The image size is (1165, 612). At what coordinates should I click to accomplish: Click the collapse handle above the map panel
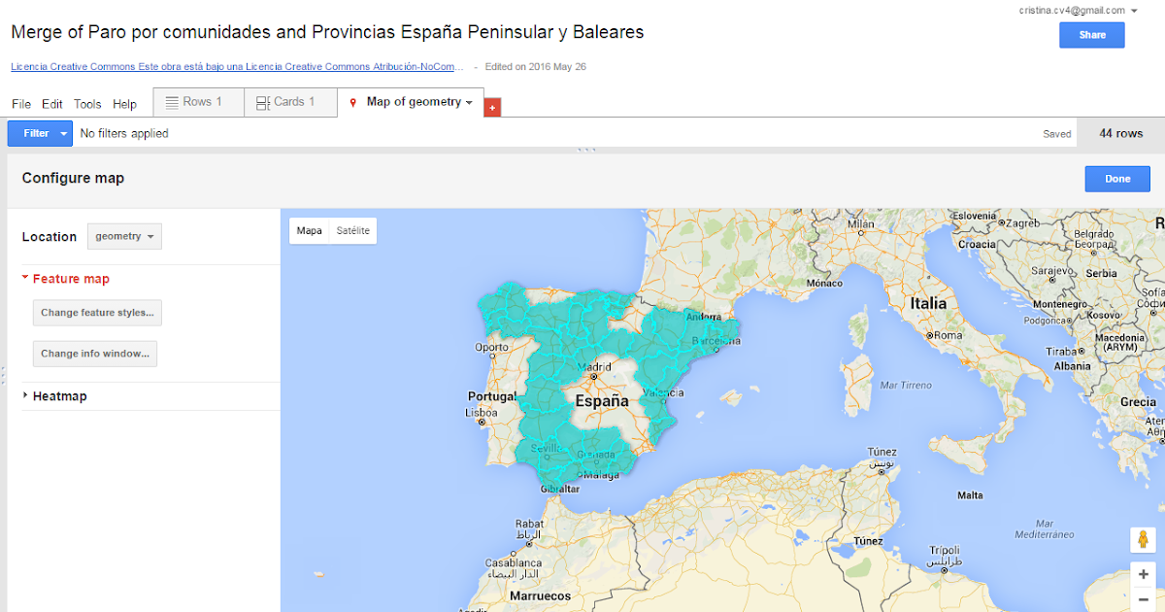pyautogui.click(x=586, y=149)
